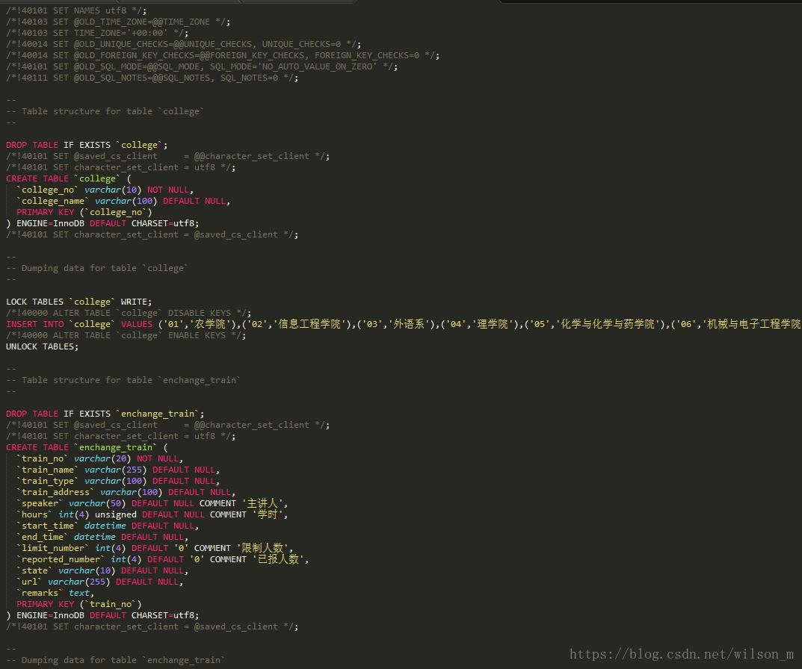Image resolution: width=802 pixels, height=669 pixels.
Task: Click the CREATE TABLE `enchange_train` statement
Action: click(x=87, y=447)
